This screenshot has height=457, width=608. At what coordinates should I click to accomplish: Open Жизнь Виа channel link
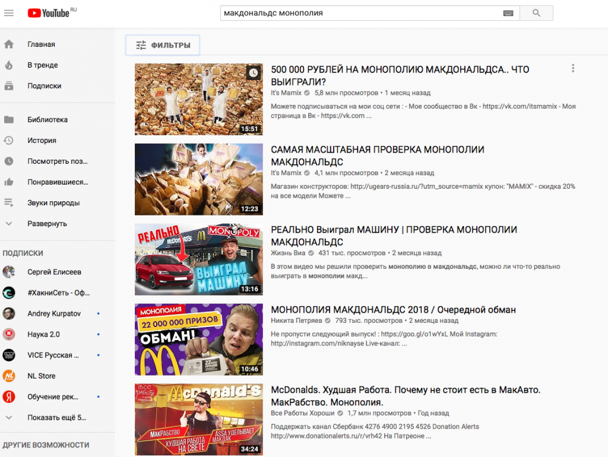pyautogui.click(x=288, y=253)
